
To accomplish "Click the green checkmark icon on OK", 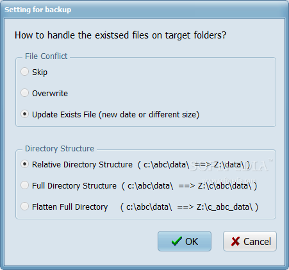I will tap(177, 241).
